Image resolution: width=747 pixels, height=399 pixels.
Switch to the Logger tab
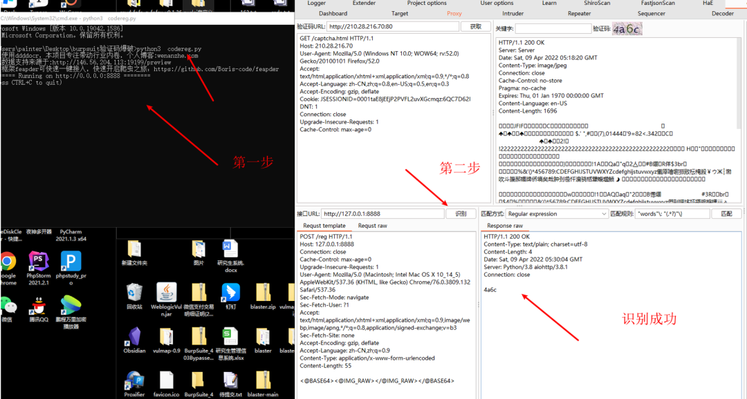click(317, 3)
